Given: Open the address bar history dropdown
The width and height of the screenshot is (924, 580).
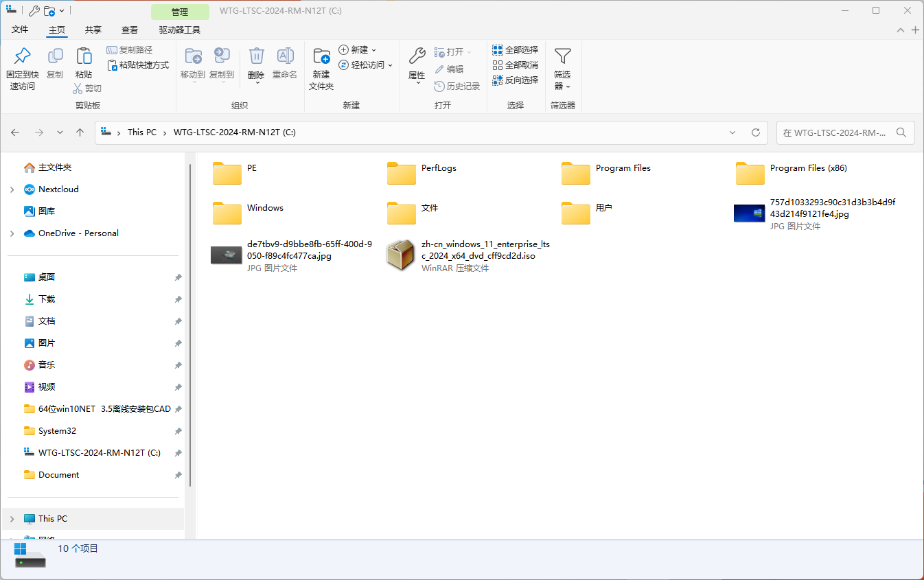Looking at the screenshot, I should point(732,132).
